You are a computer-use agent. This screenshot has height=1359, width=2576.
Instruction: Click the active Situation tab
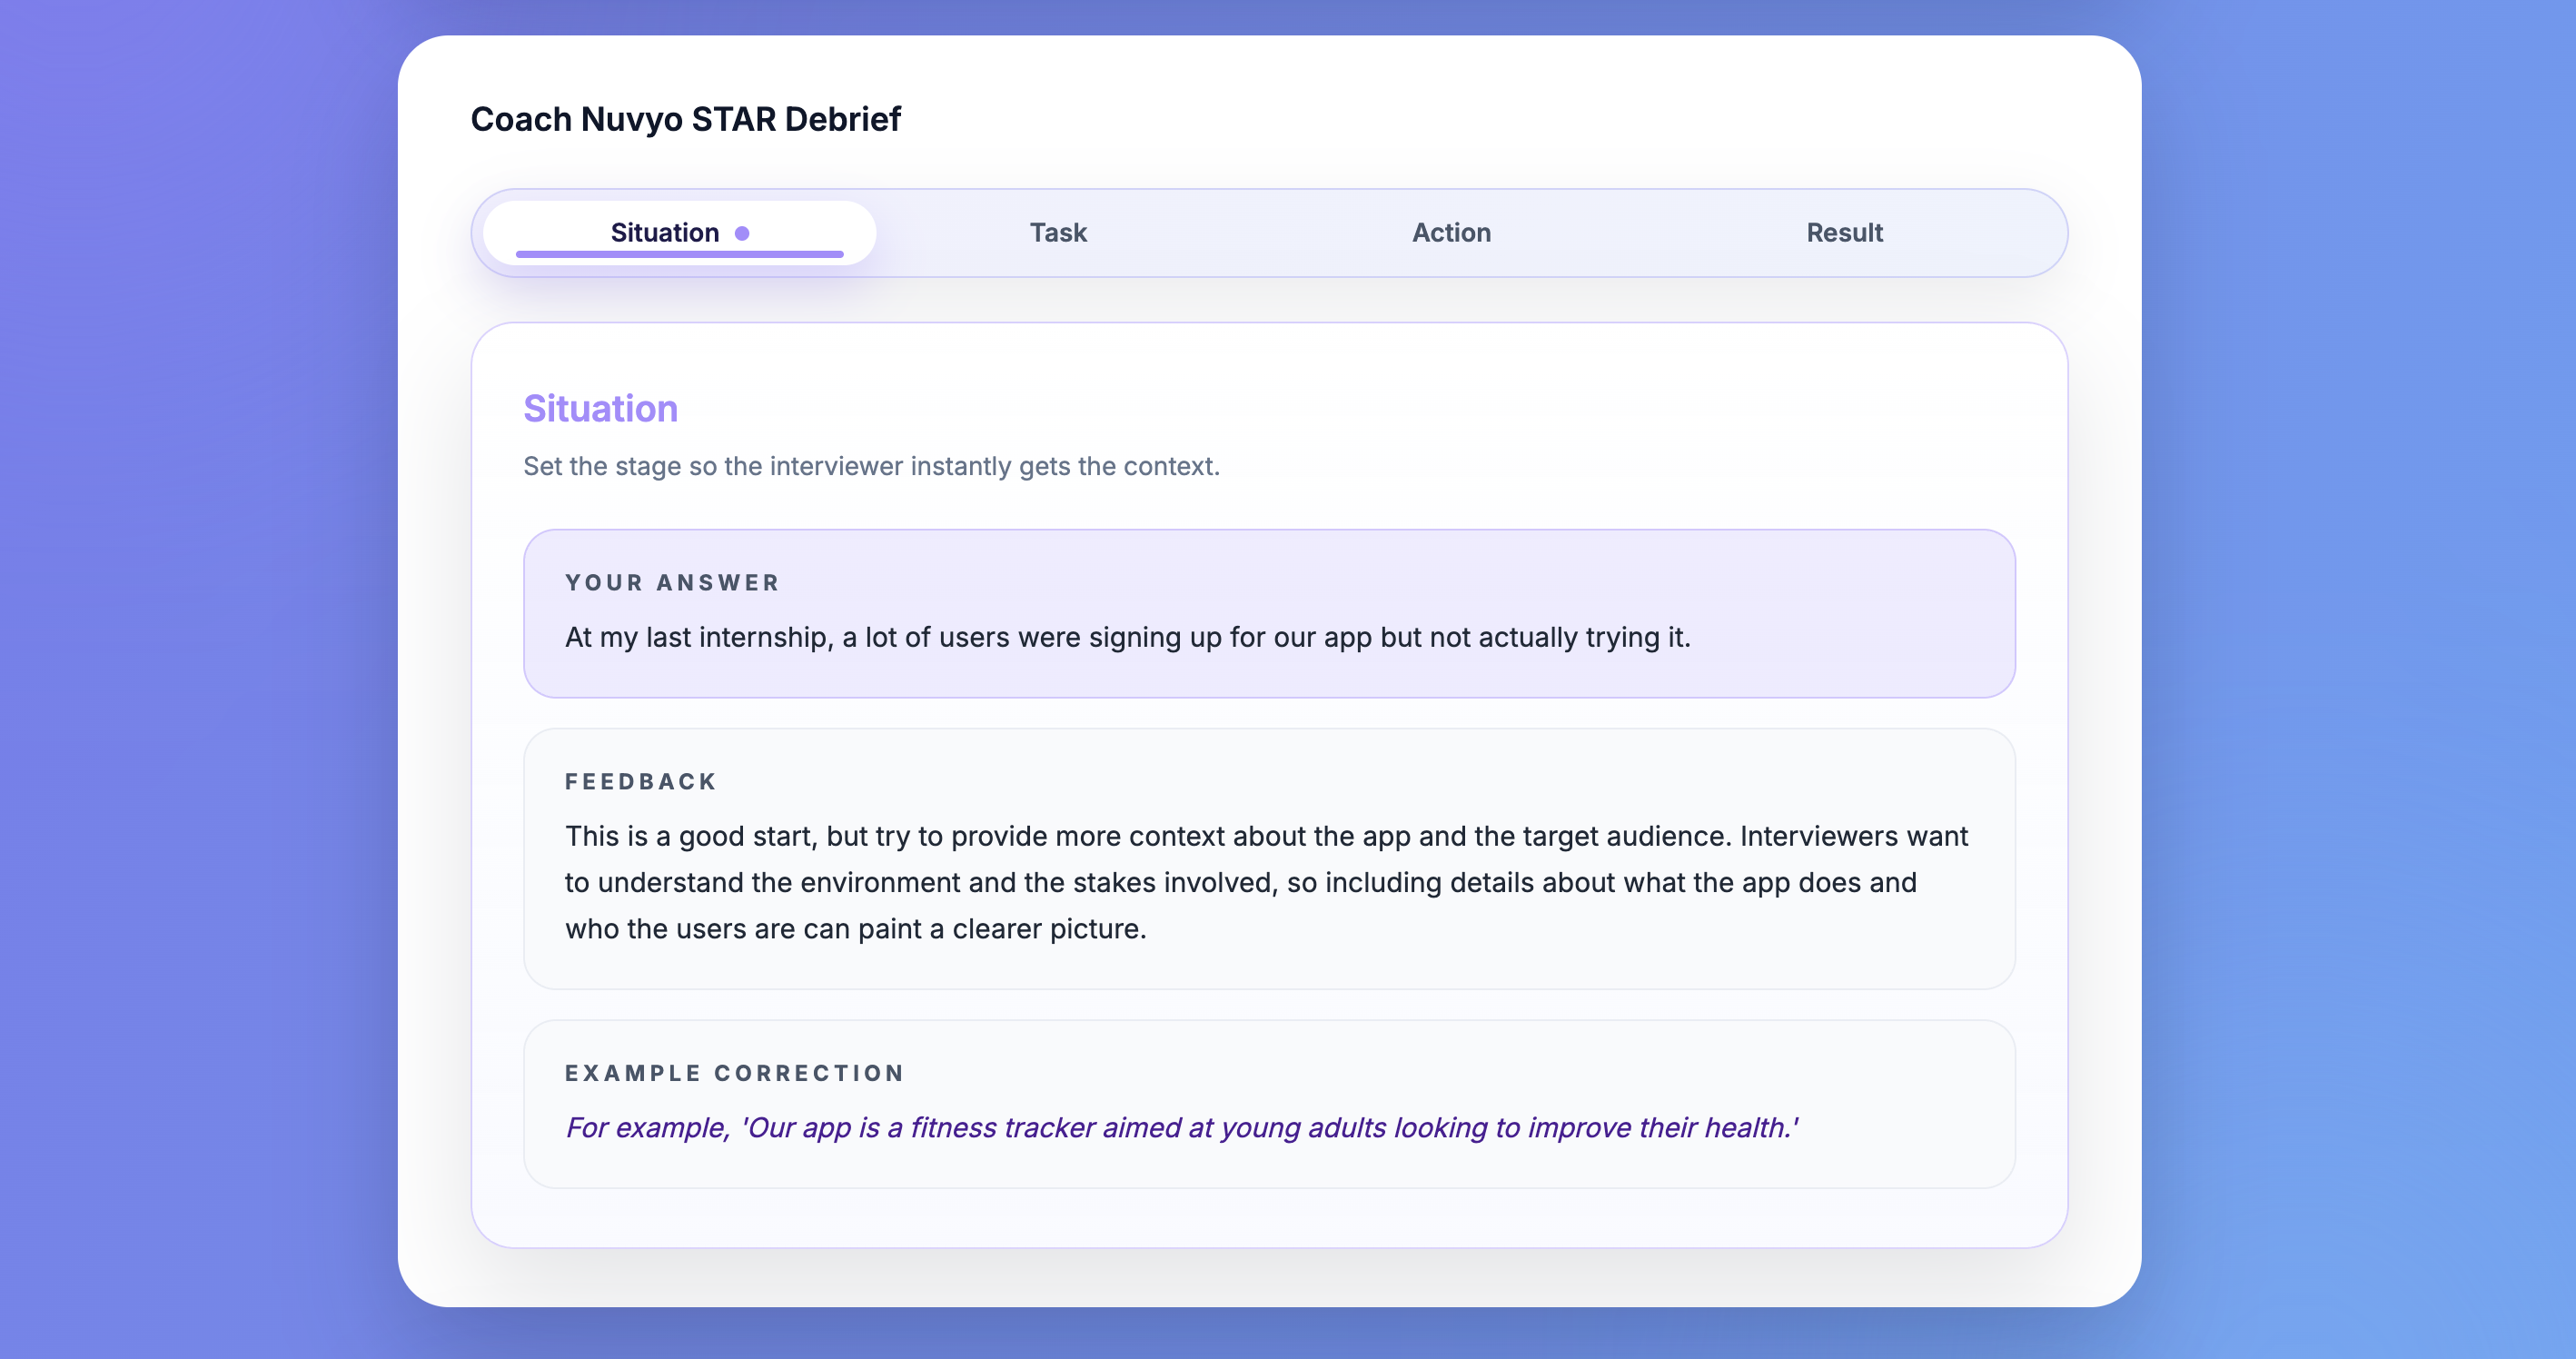664,232
